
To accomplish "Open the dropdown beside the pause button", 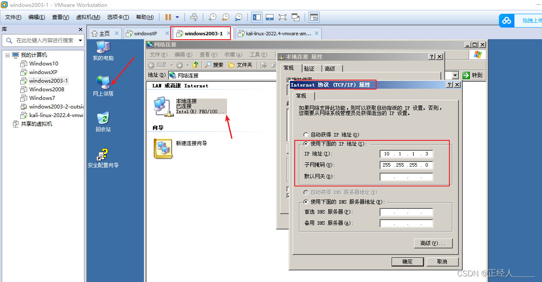I will (x=177, y=17).
